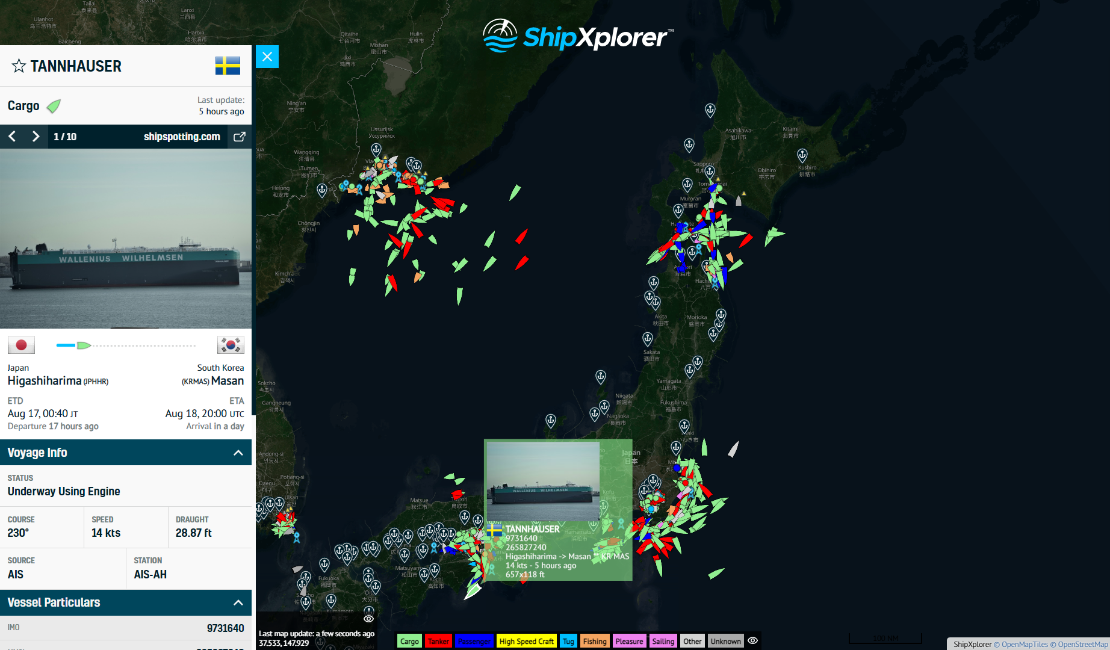Click the 1 / 10 photo counter
Image resolution: width=1110 pixels, height=650 pixels.
(65, 137)
